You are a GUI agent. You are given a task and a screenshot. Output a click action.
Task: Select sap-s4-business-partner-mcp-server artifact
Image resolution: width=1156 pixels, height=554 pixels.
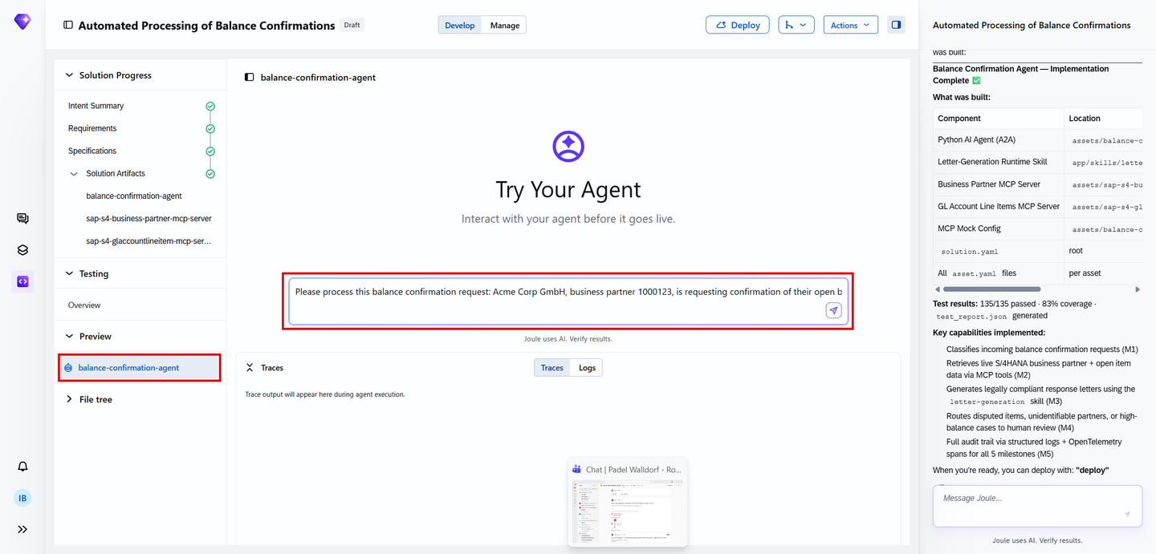click(149, 218)
